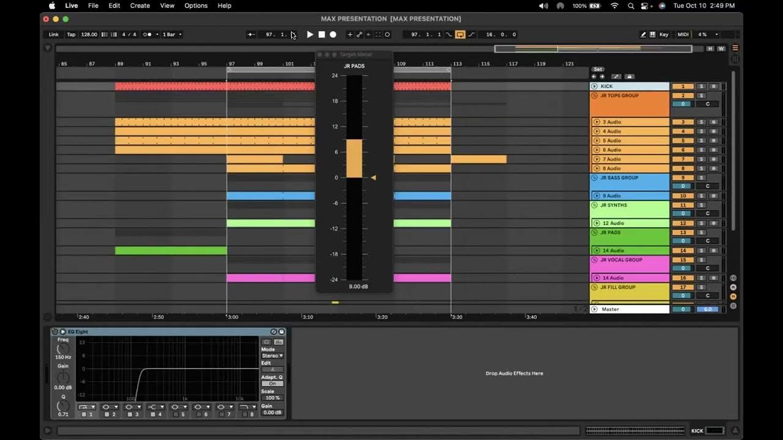Screen dimensions: 783x440
Task: Open the metronome settings dropdown arrow
Action: [x=157, y=34]
